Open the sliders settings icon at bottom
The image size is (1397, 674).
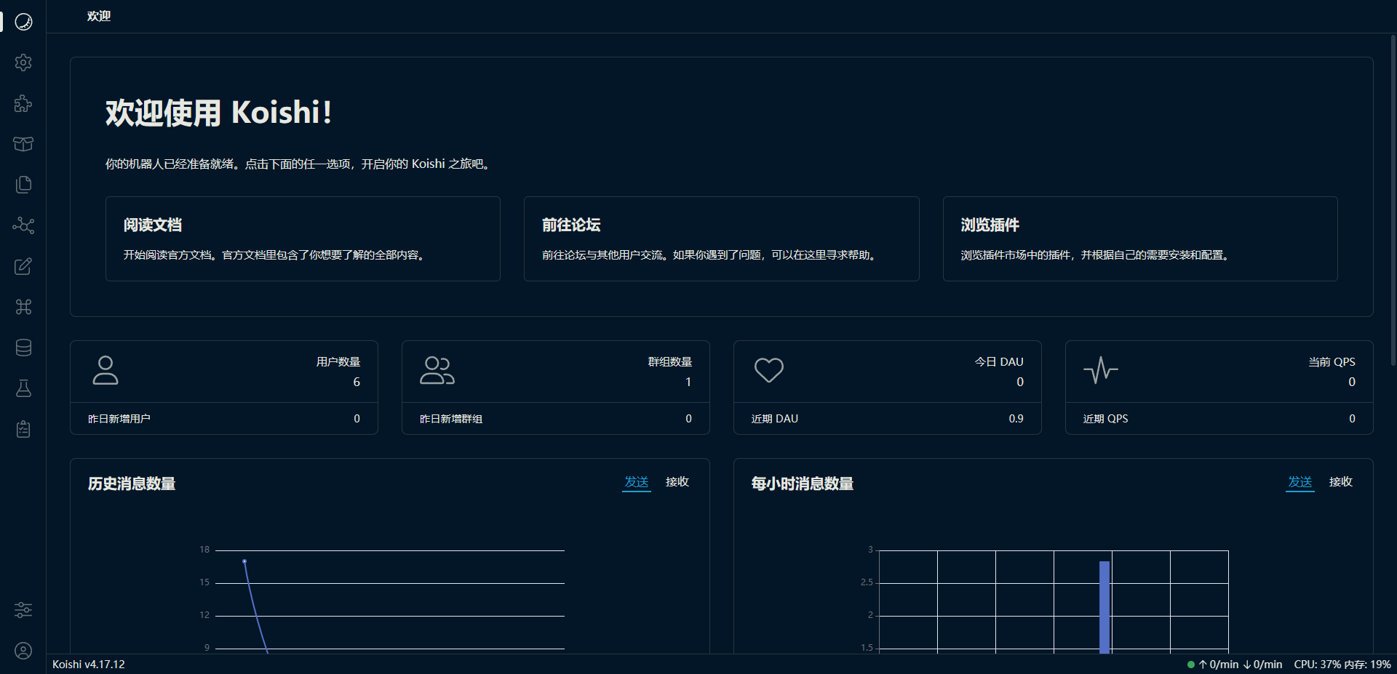(23, 610)
